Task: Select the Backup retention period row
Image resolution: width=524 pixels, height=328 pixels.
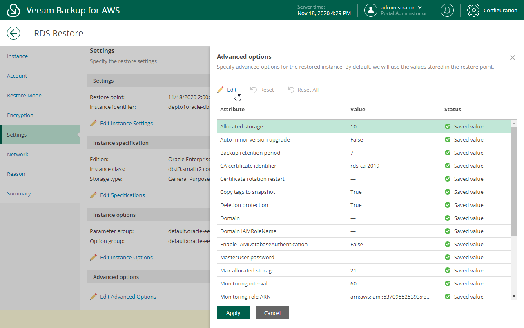Action: [363, 153]
